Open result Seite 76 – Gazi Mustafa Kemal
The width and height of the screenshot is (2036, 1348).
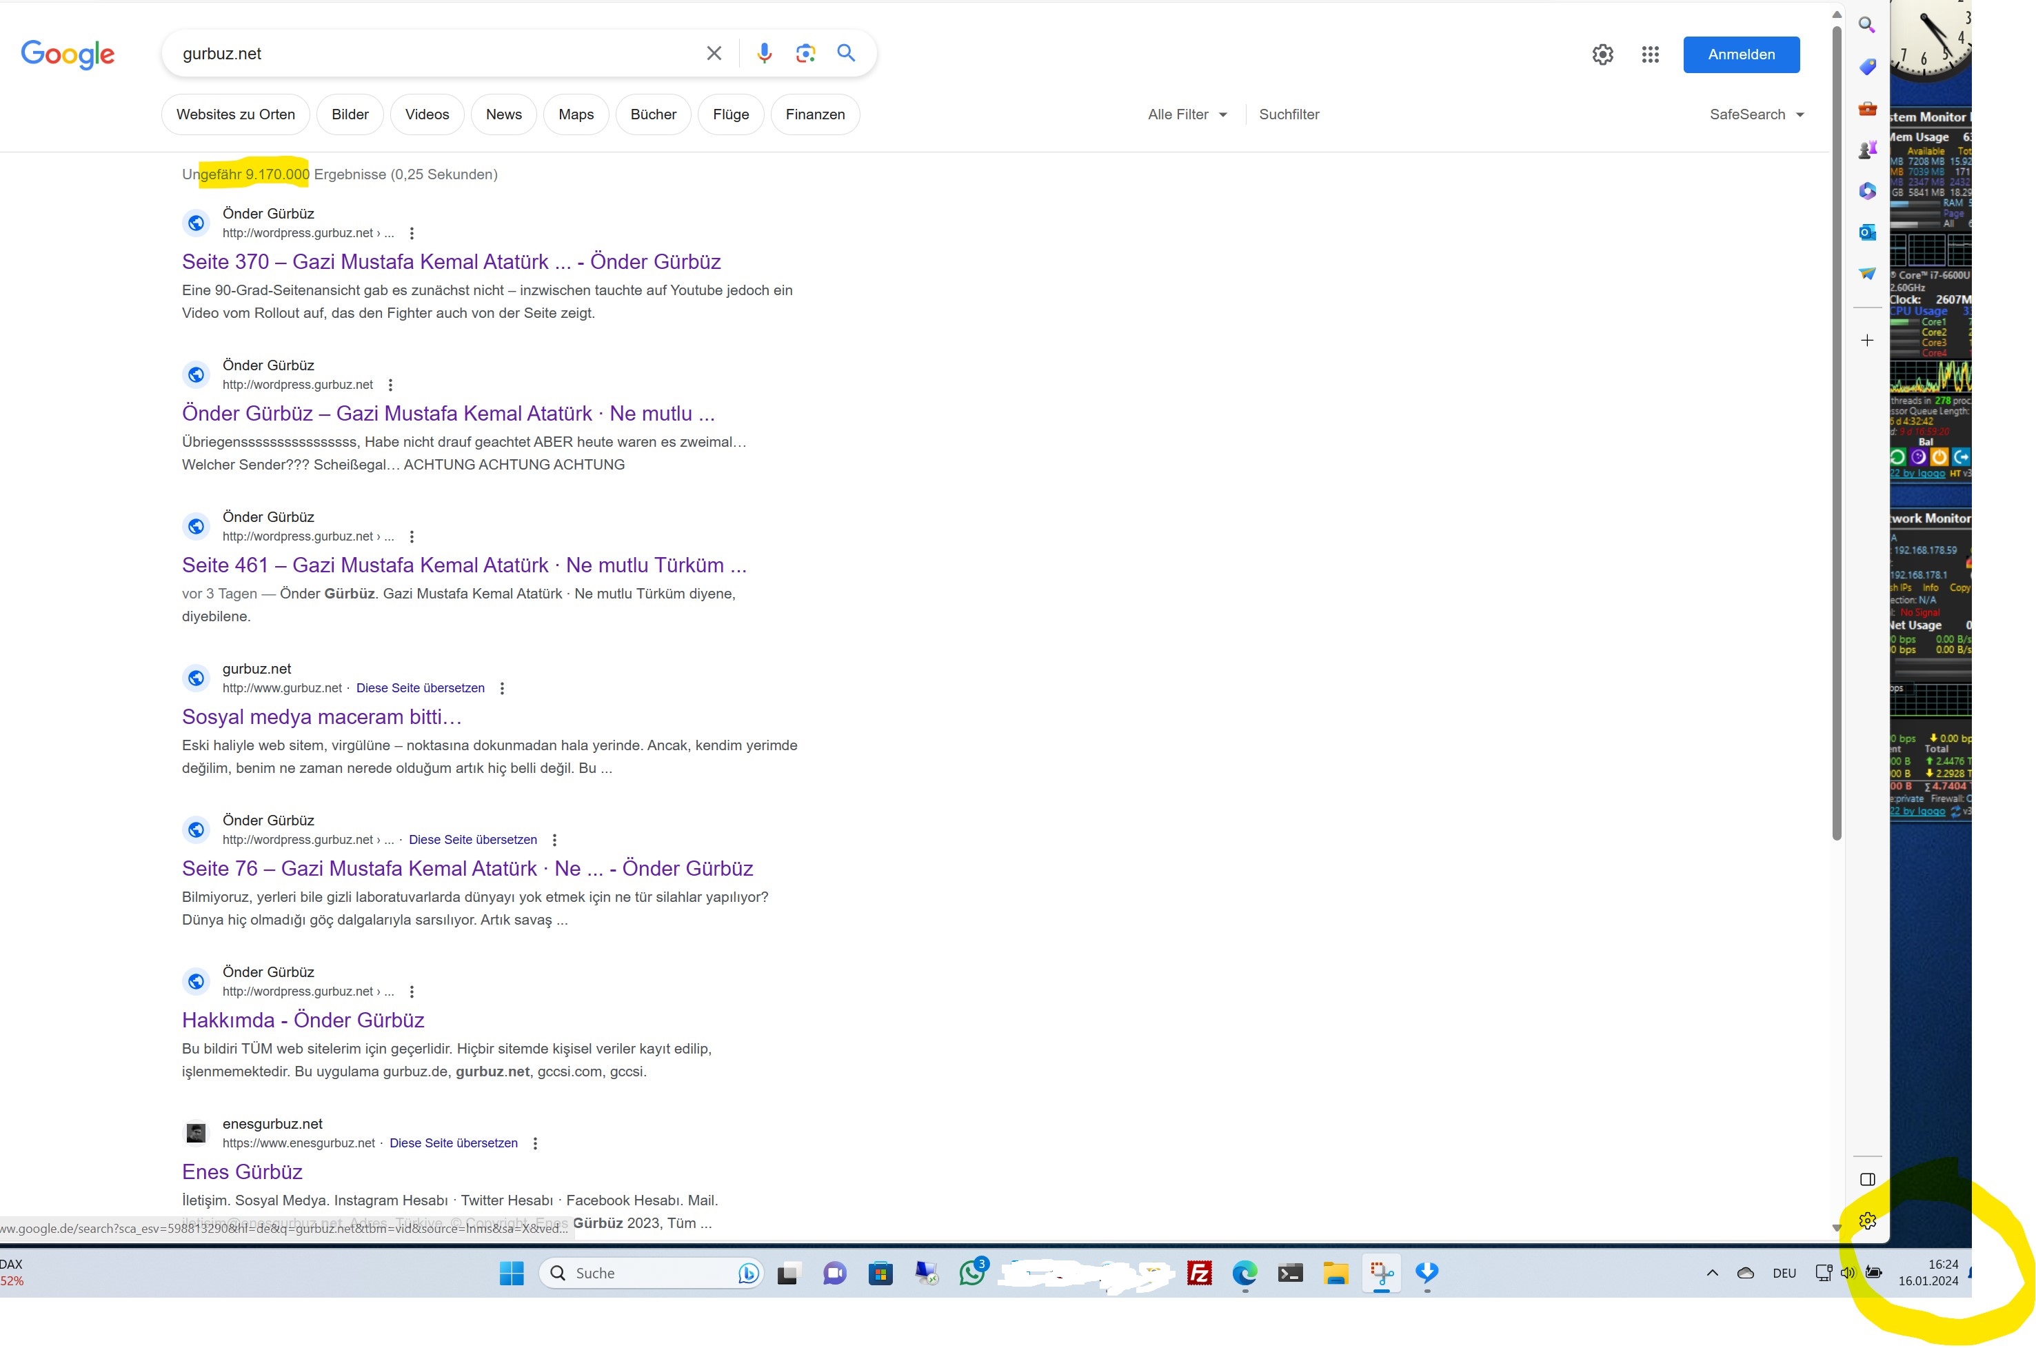point(467,868)
